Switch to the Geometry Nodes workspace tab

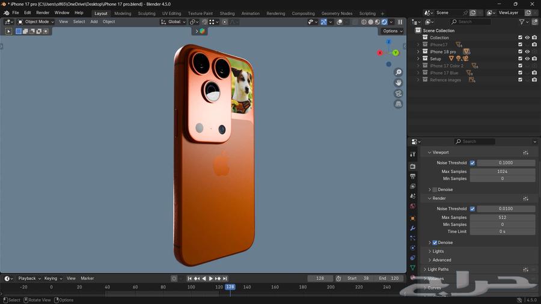coord(337,13)
